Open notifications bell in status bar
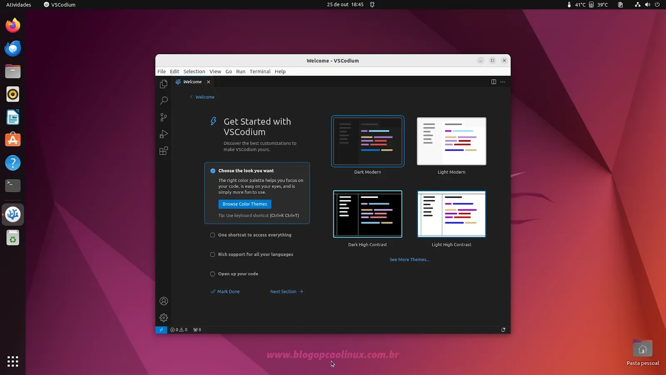This screenshot has width=666, height=375. point(503,330)
